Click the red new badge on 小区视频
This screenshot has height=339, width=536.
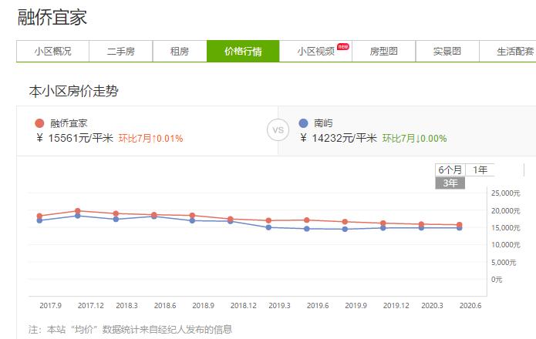coord(343,46)
